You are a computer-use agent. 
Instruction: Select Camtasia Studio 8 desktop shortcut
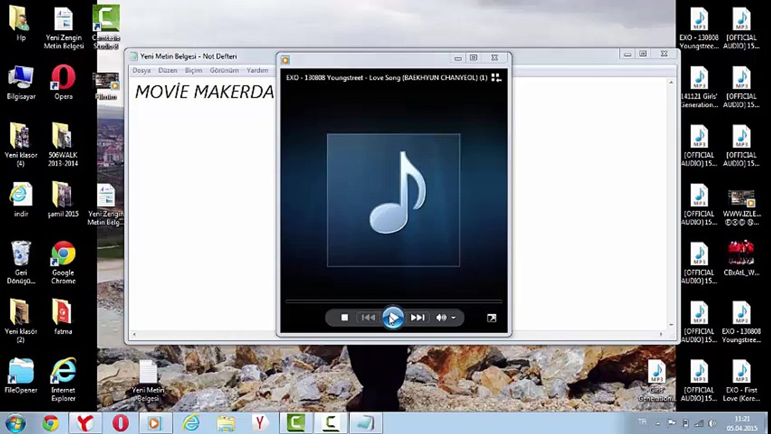(x=106, y=27)
